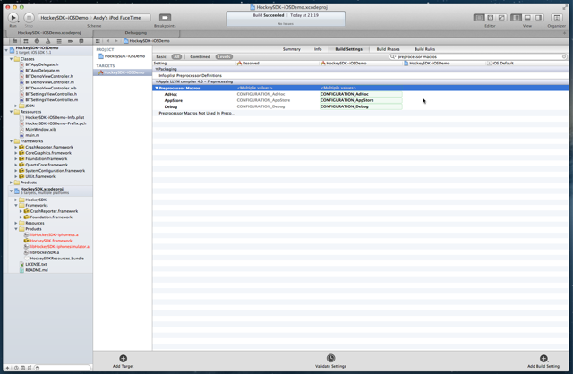This screenshot has height=374, width=573.
Task: Select the Version editor icon
Action: [501, 18]
